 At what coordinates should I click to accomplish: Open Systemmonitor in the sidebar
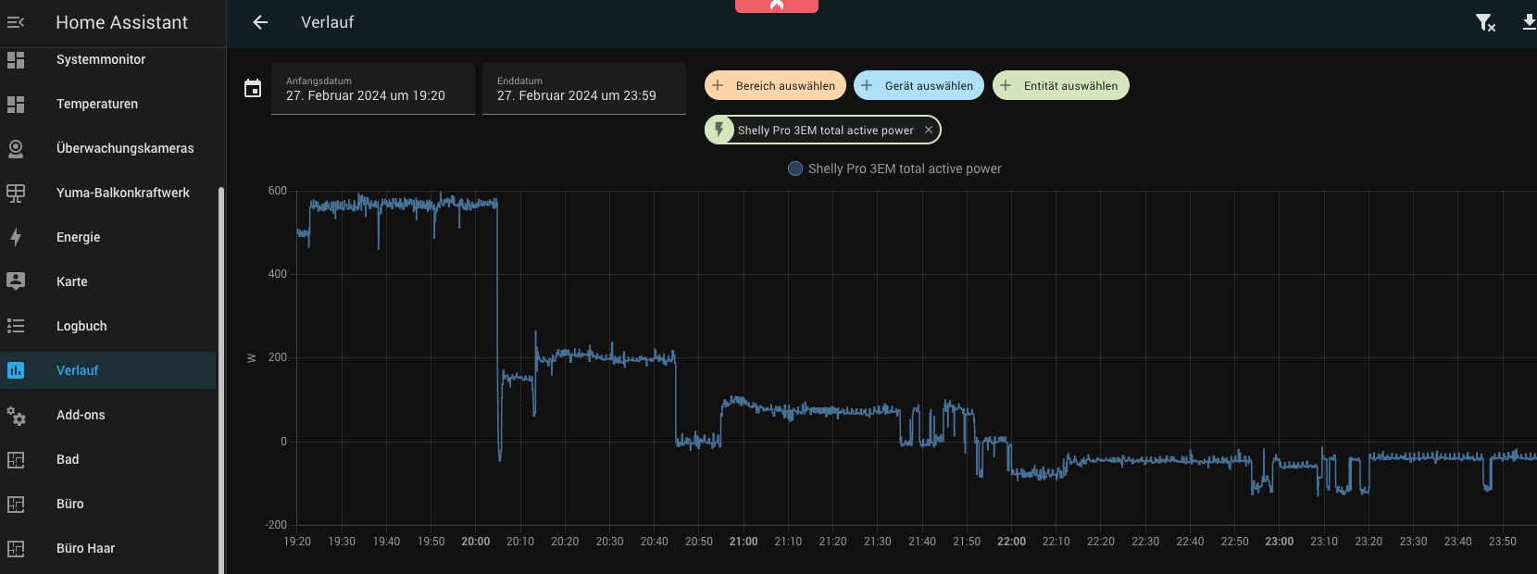(108, 59)
